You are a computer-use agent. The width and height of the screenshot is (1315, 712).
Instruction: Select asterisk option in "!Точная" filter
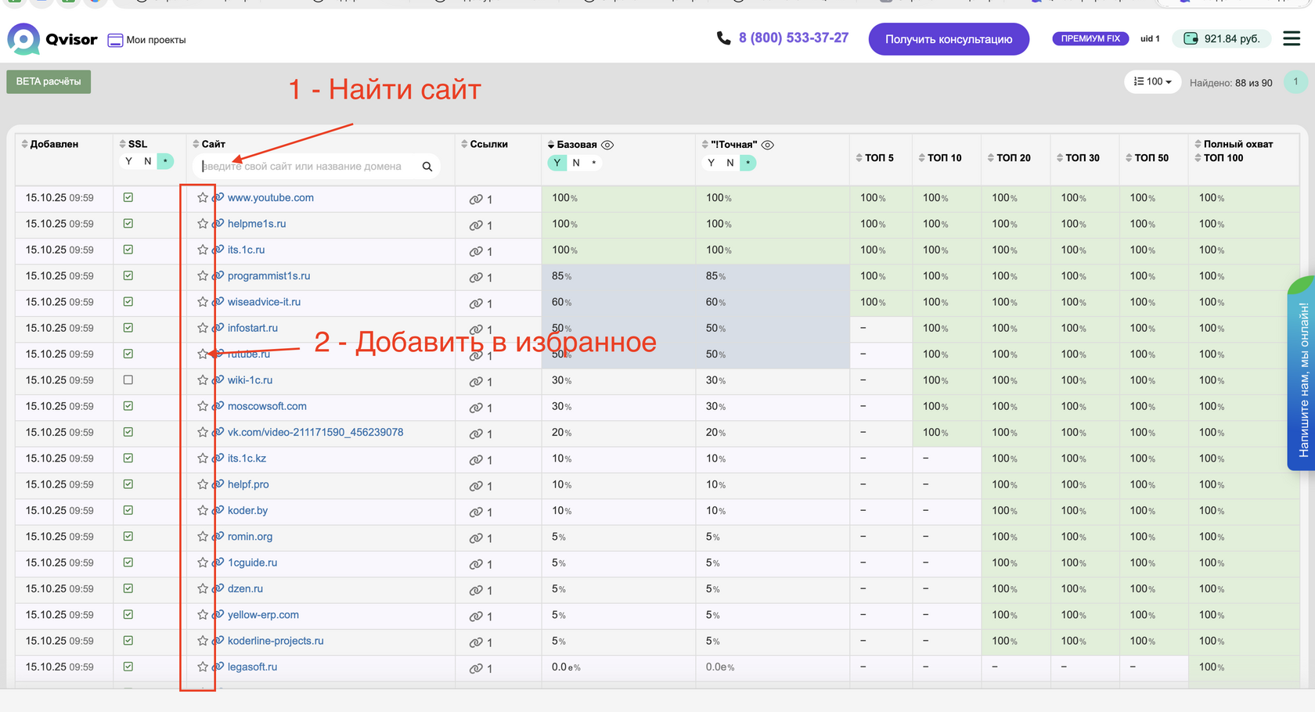click(x=748, y=163)
